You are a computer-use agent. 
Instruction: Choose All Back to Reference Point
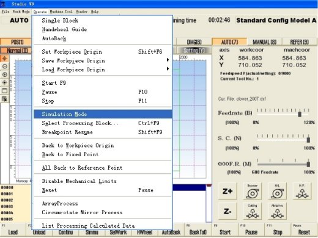tap(103, 168)
